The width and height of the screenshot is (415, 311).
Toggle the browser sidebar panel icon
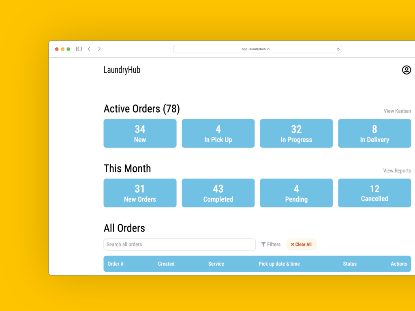tap(79, 49)
